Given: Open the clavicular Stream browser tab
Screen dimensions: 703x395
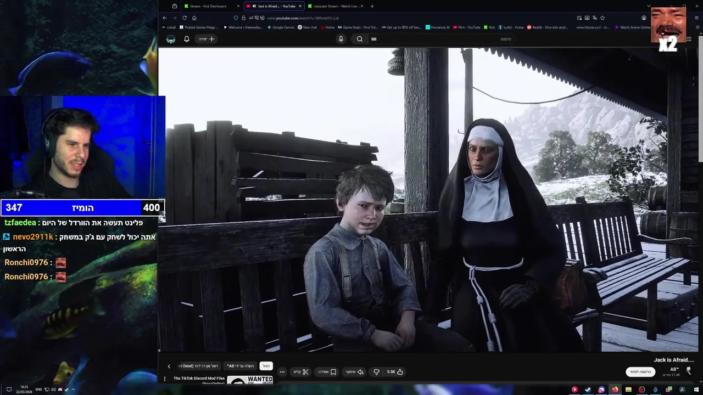Looking at the screenshot, I should (335, 6).
